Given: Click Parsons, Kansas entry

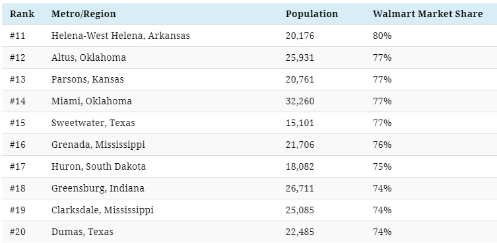Looking at the screenshot, I should [88, 79].
